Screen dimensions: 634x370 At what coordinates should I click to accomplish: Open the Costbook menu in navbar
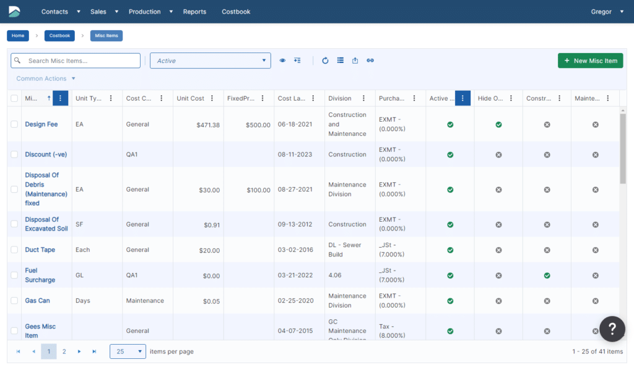(x=236, y=12)
